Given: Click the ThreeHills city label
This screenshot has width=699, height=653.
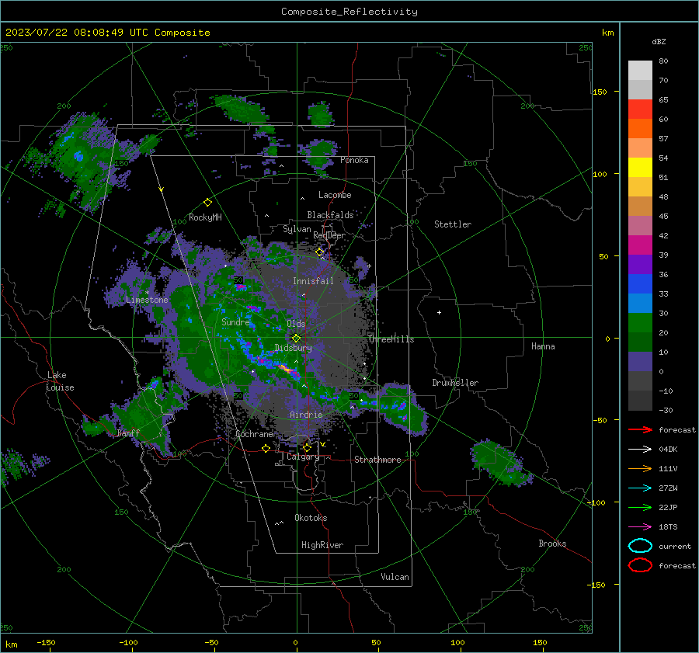Looking at the screenshot, I should [x=391, y=339].
